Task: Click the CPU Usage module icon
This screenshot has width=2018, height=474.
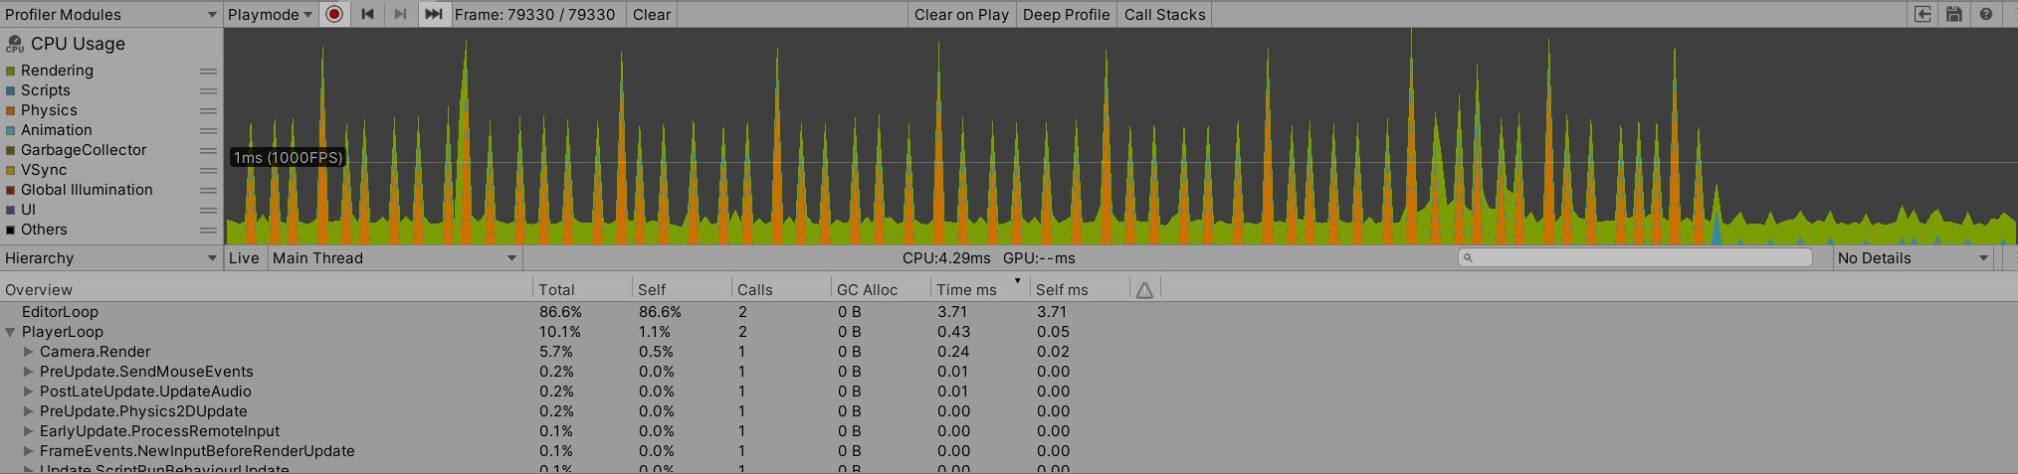Action: point(15,44)
